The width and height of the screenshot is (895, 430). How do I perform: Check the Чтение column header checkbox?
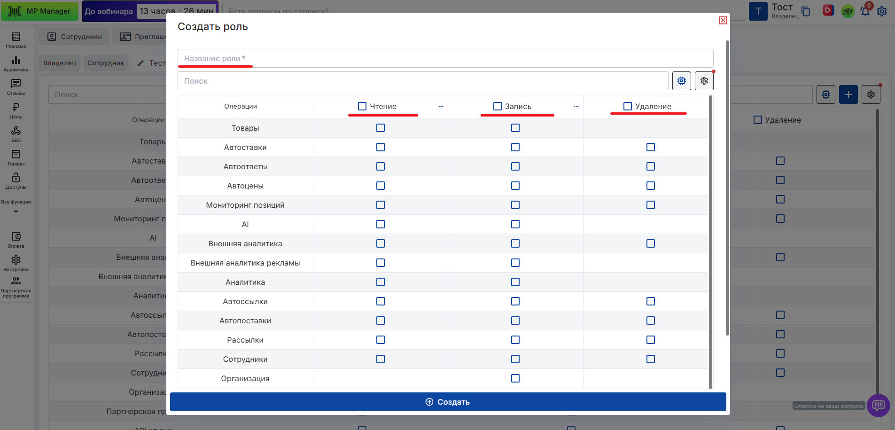tap(362, 106)
